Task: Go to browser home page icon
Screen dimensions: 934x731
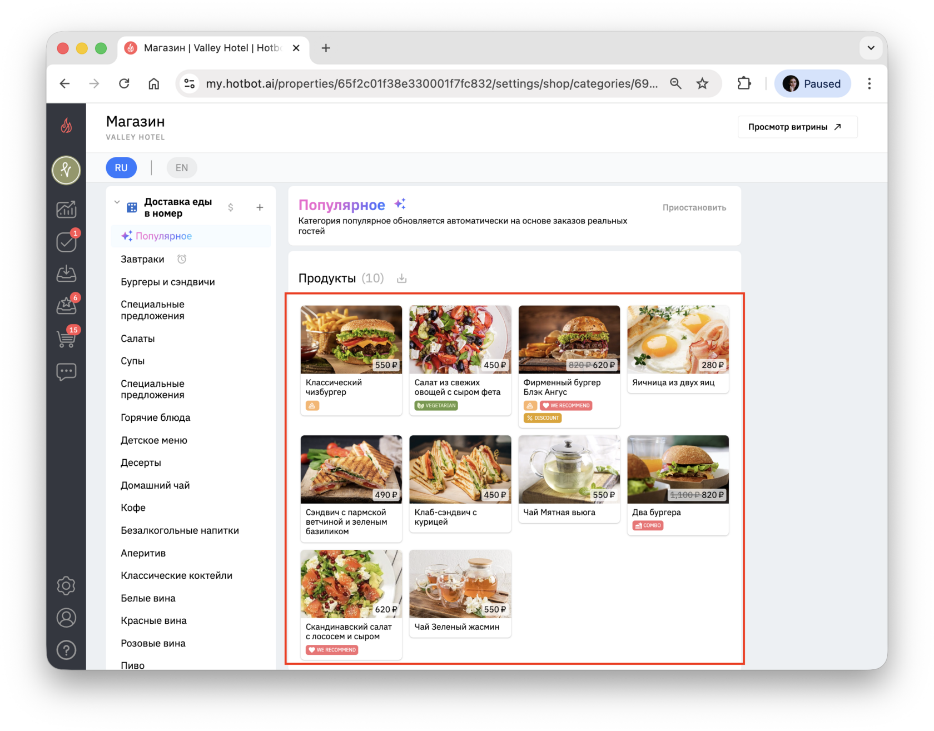Action: (x=154, y=83)
